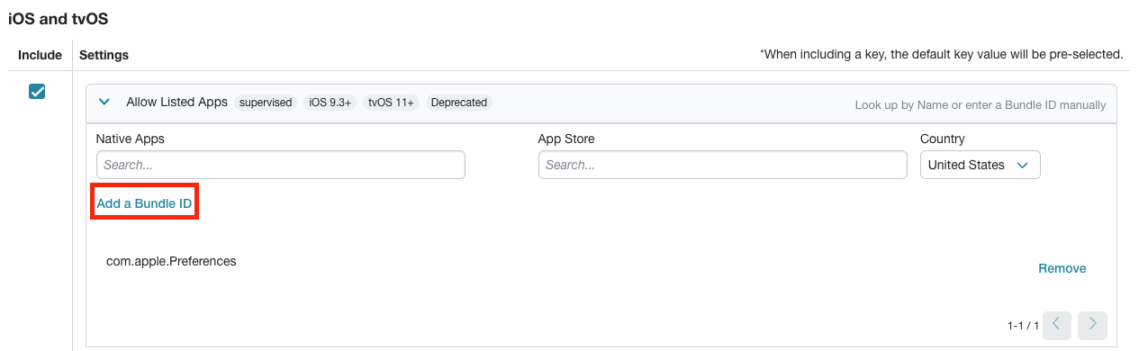
Task: Uncheck the Include checkbox for Allow Listed Apps
Action: tap(37, 91)
